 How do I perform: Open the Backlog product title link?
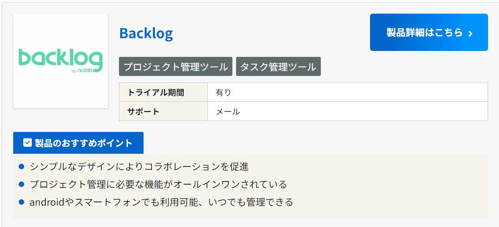[146, 33]
